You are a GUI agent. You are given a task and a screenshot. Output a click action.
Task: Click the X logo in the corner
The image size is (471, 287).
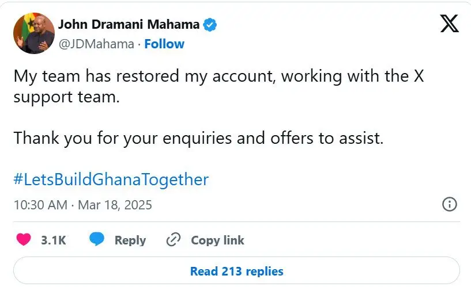[x=449, y=24]
